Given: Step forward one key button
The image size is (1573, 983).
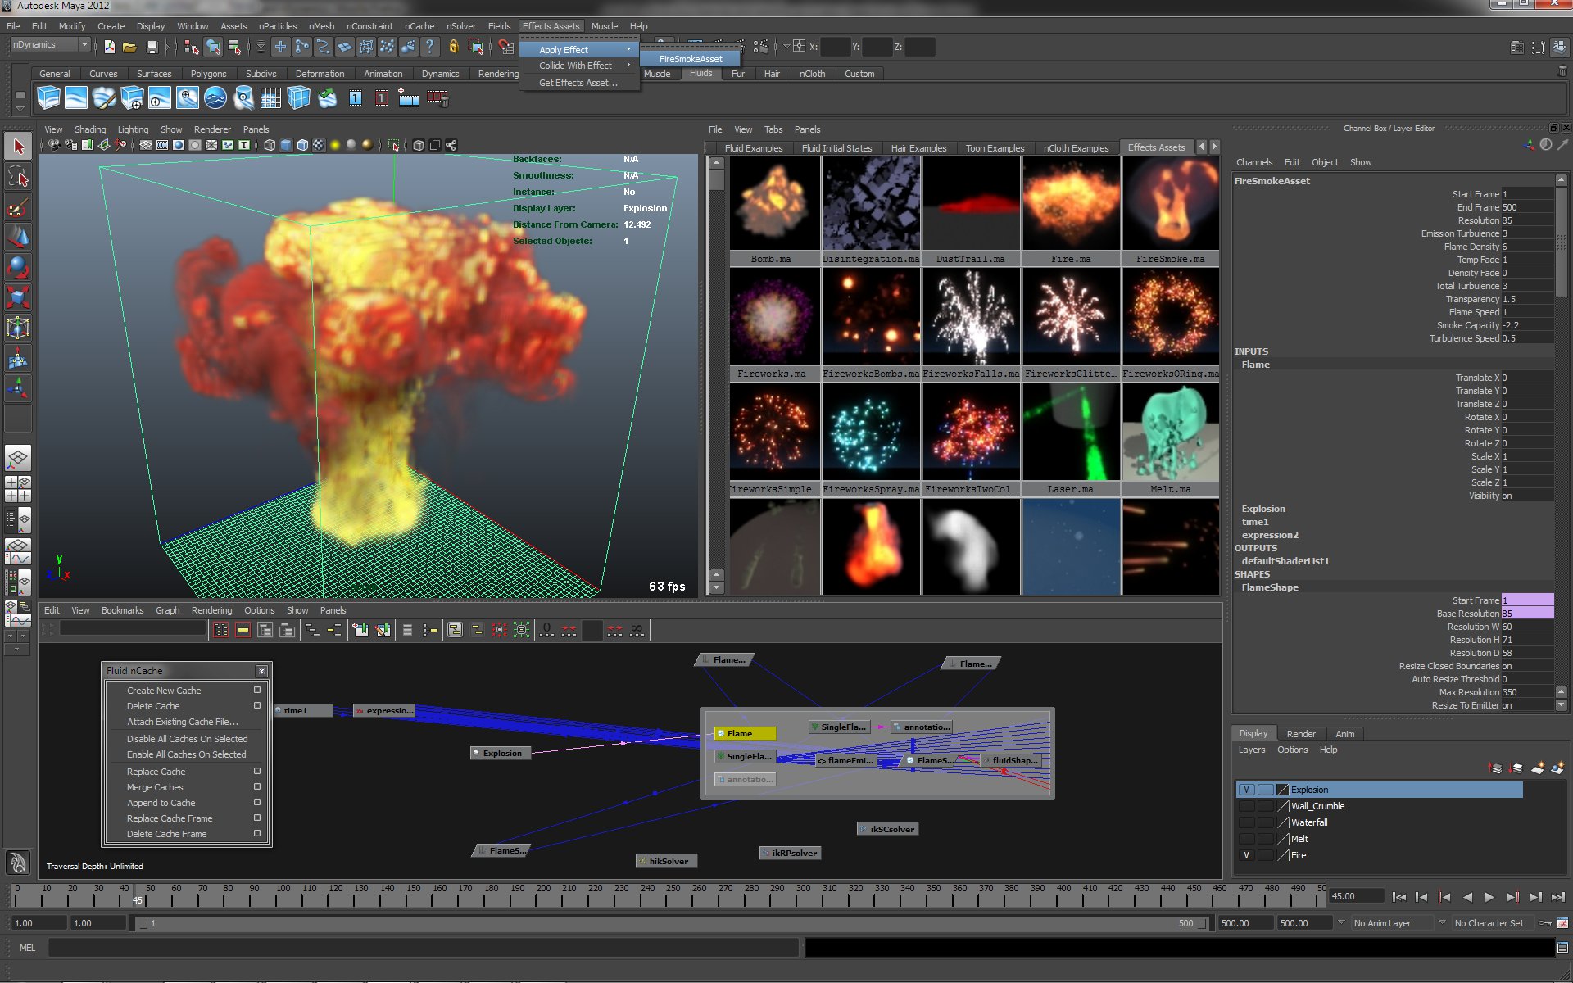Looking at the screenshot, I should pyautogui.click(x=1512, y=897).
